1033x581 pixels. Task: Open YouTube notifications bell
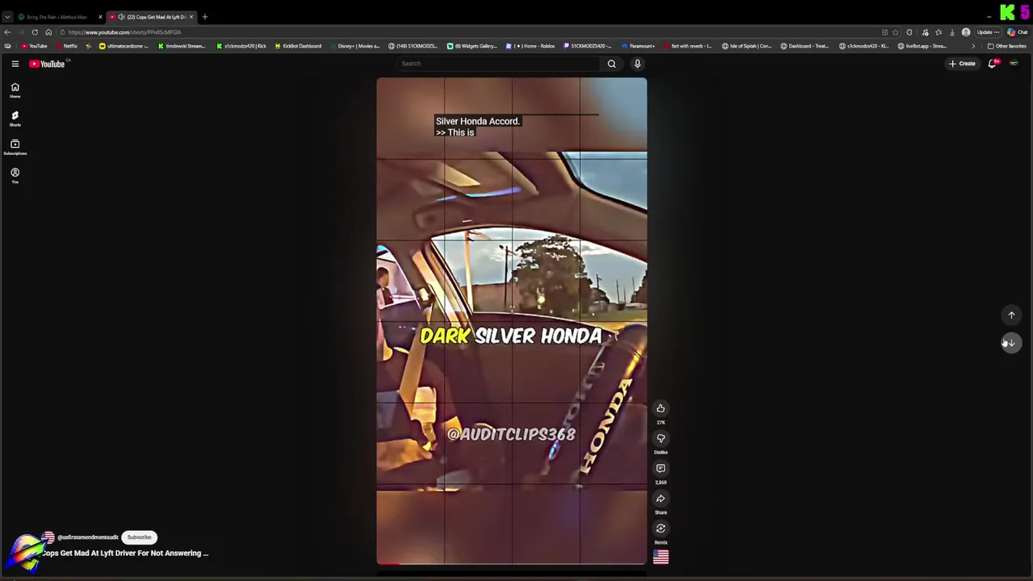pyautogui.click(x=993, y=64)
